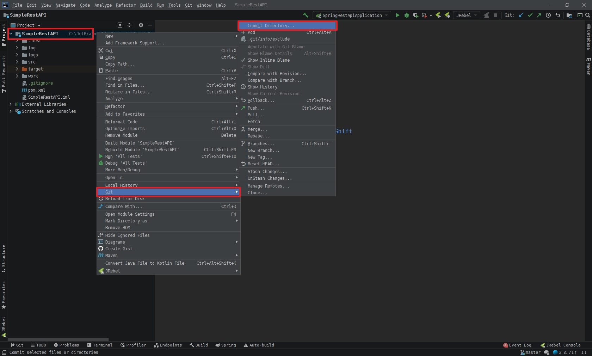The height and width of the screenshot is (356, 592).
Task: Expand the target folder
Action: [x=17, y=69]
